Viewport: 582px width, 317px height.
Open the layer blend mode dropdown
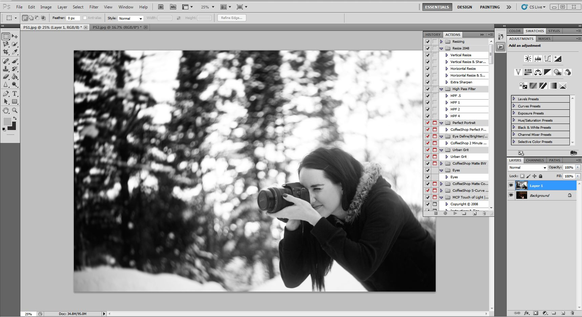pos(528,167)
